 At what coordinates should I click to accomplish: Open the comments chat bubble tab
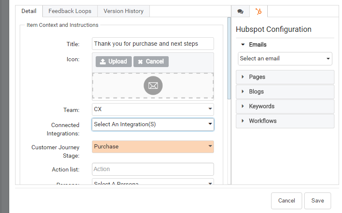(240, 11)
